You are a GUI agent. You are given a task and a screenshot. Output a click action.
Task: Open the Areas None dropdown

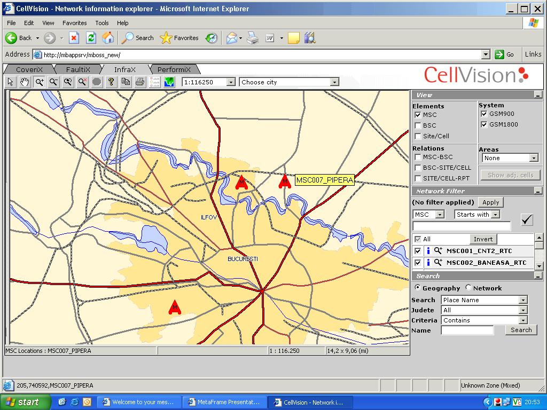click(534, 158)
